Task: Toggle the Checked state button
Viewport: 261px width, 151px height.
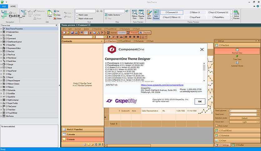Action: [x=145, y=32]
